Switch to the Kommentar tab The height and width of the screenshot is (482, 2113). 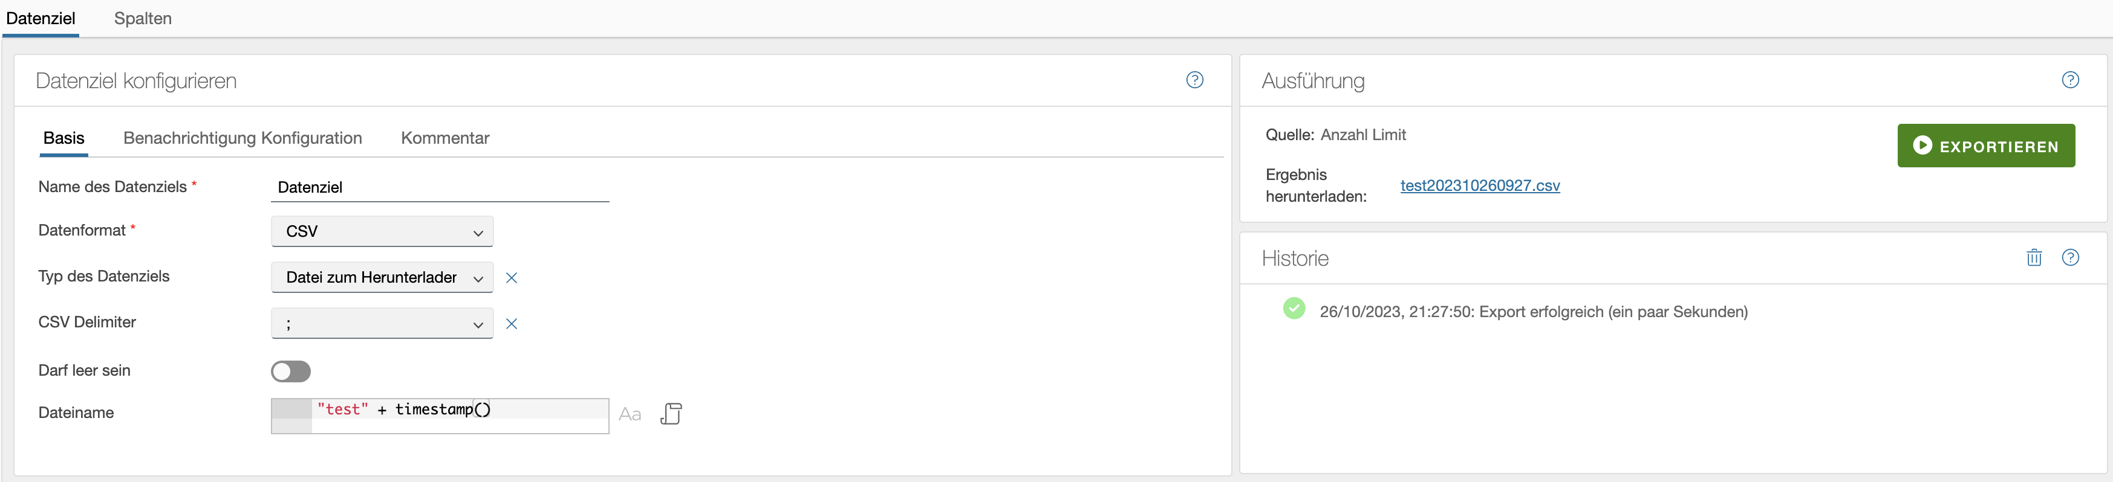[444, 138]
